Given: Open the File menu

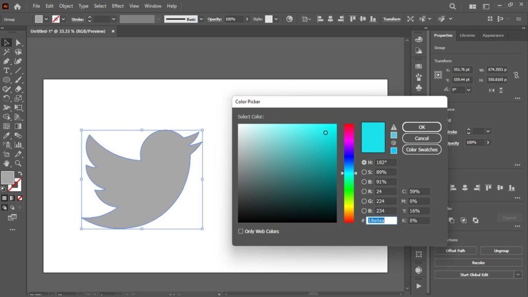Looking at the screenshot, I should pyautogui.click(x=36, y=6).
